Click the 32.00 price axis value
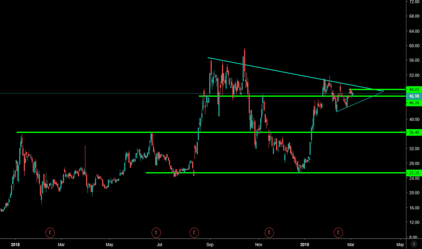Image resolution: width=422 pixels, height=249 pixels. point(414,148)
